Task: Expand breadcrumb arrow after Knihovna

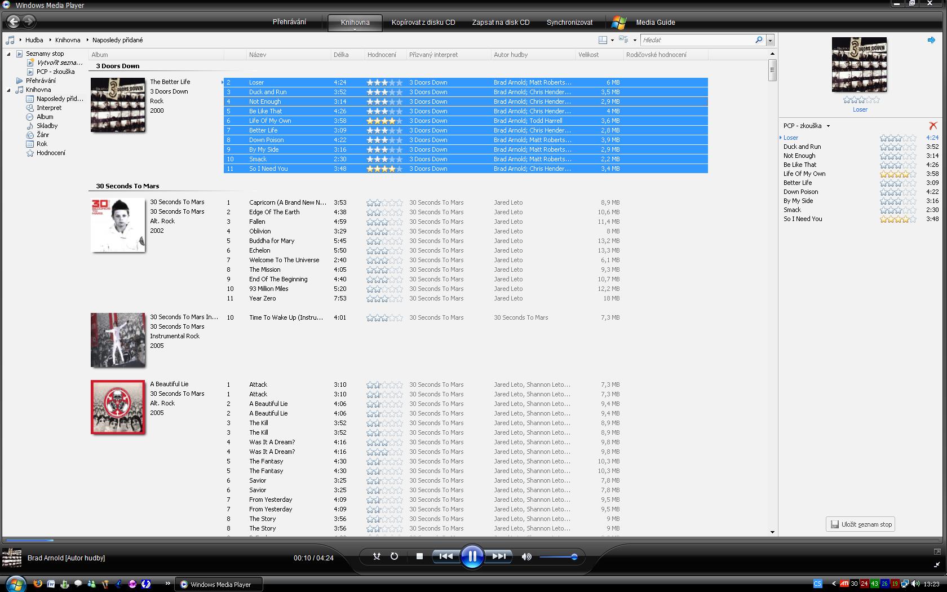Action: tap(87, 40)
